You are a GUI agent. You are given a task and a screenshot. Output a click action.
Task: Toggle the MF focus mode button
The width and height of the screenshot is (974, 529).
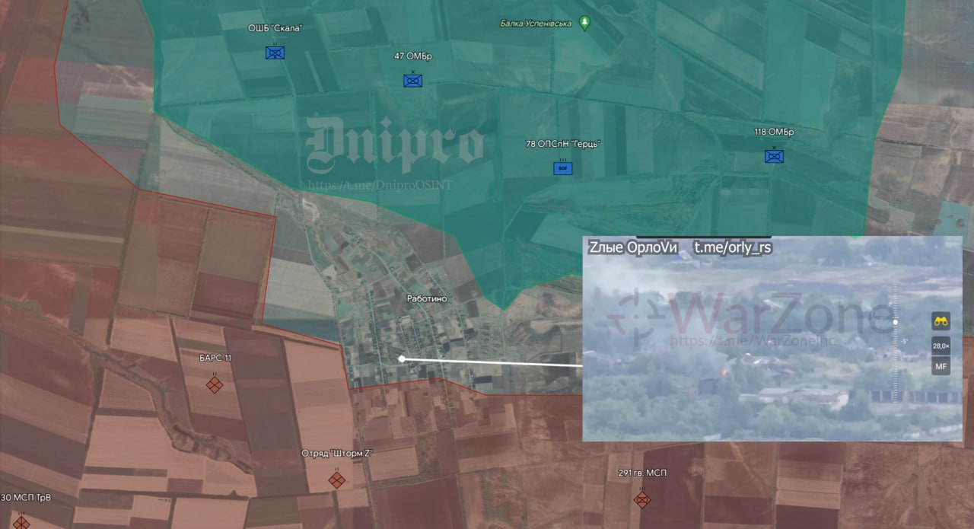941,367
